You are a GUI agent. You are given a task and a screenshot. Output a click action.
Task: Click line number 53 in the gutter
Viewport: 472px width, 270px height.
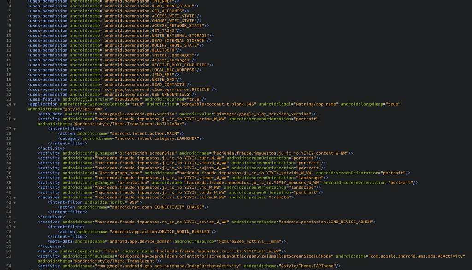click(x=9, y=256)
